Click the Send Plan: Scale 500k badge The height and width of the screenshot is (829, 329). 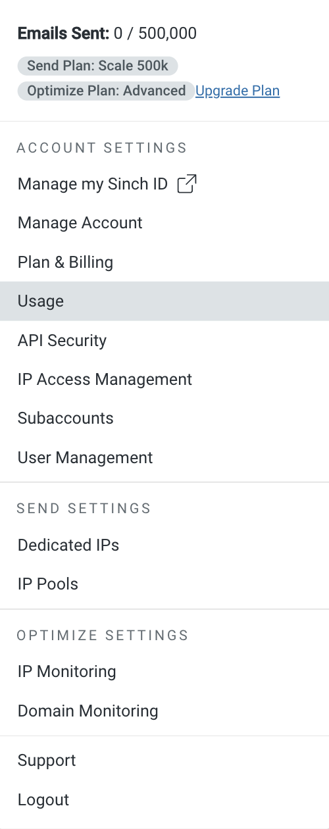click(98, 66)
